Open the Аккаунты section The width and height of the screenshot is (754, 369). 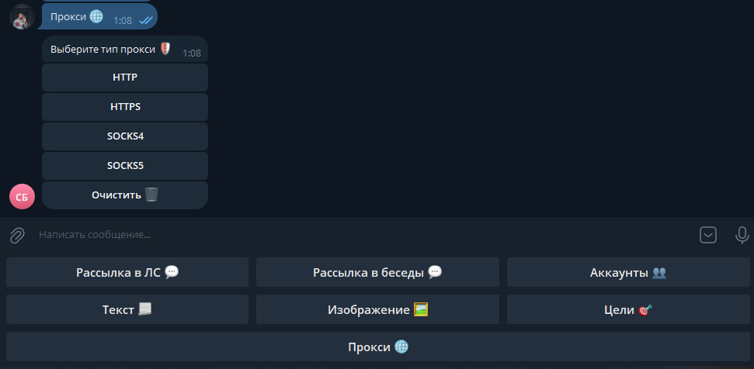click(x=627, y=273)
